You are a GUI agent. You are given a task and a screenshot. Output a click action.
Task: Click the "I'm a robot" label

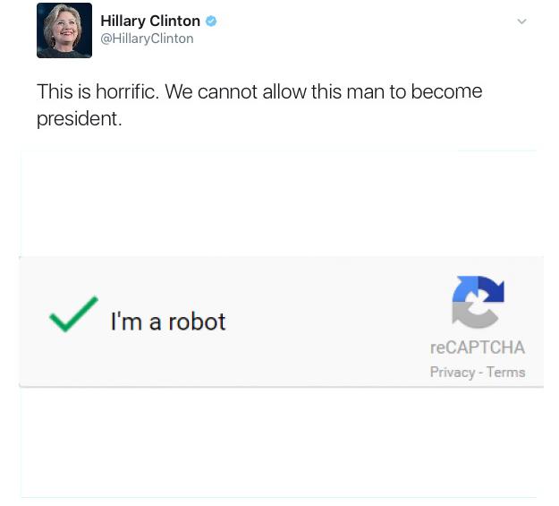pos(168,322)
